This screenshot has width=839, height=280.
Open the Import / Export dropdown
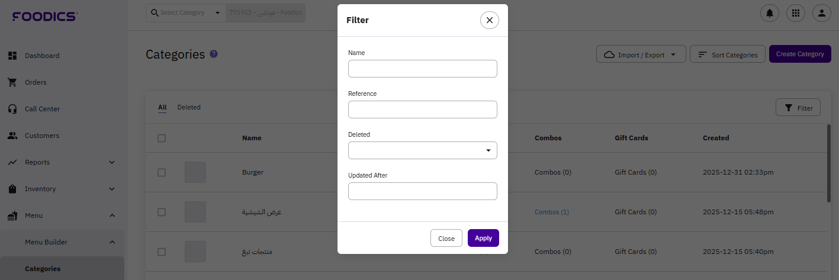click(641, 54)
